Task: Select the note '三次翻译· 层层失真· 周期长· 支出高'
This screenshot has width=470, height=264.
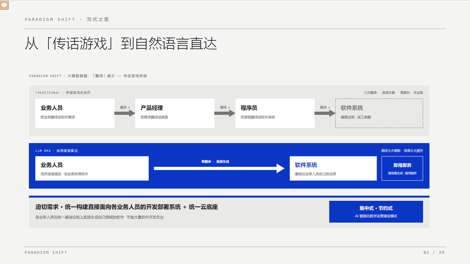Action: pyautogui.click(x=393, y=93)
